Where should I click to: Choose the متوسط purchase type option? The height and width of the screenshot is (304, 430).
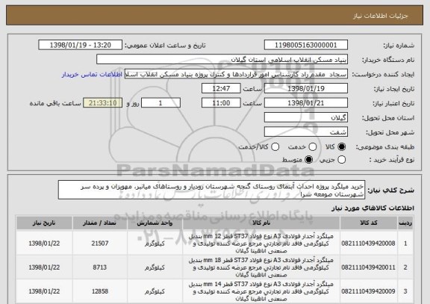[308, 160]
